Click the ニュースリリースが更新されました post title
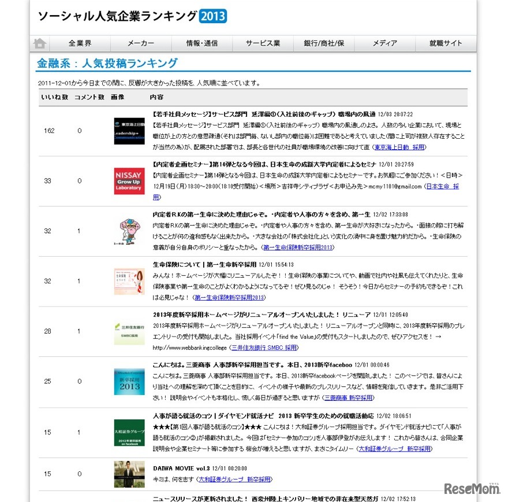Screen dimensions: 508x502 (266, 499)
